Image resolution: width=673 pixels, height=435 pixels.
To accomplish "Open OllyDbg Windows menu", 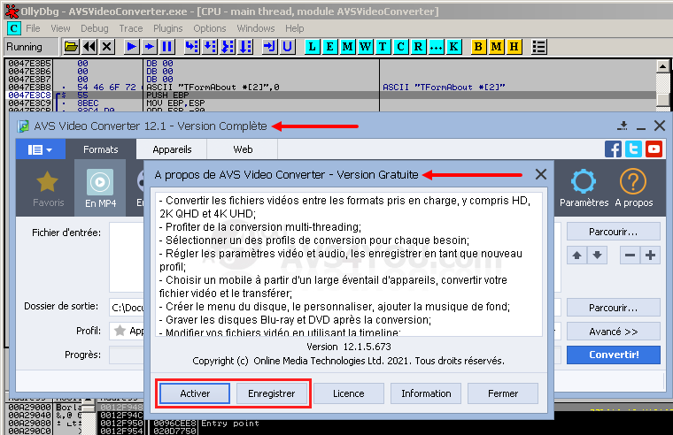I will [256, 28].
